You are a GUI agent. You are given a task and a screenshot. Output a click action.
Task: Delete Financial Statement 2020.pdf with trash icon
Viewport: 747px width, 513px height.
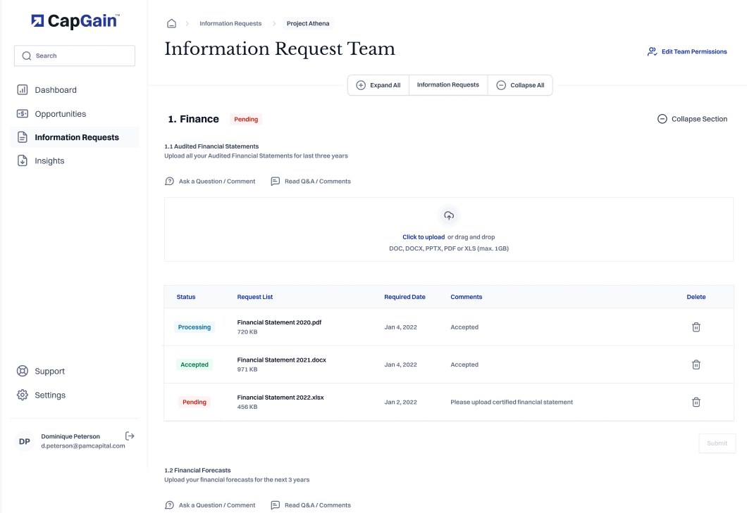coord(696,327)
